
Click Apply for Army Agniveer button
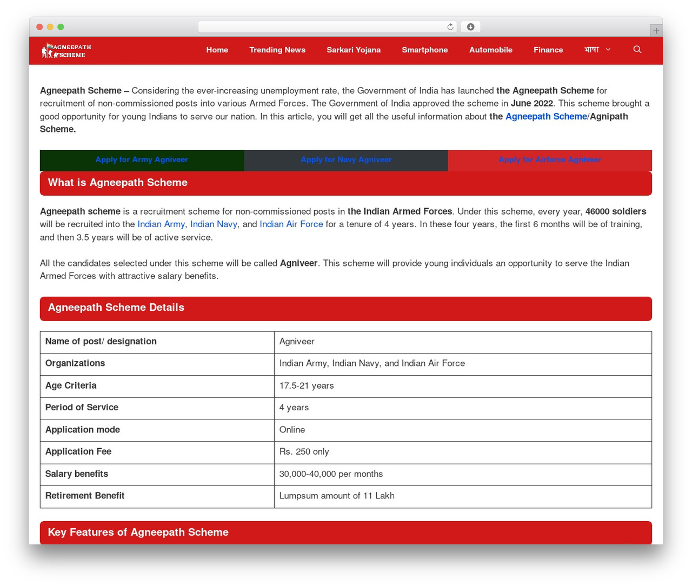pos(142,160)
